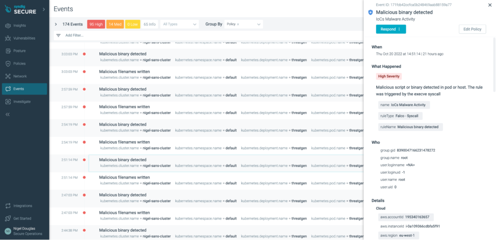Select the 2:51:14 PM Malicious binary detected event
Viewport: 496px width, 240px height.
pos(226,163)
